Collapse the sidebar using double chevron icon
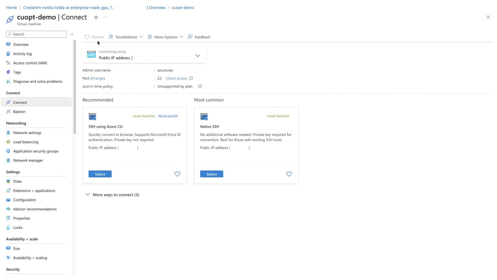Image resolution: width=497 pixels, height=280 pixels. tap(72, 34)
